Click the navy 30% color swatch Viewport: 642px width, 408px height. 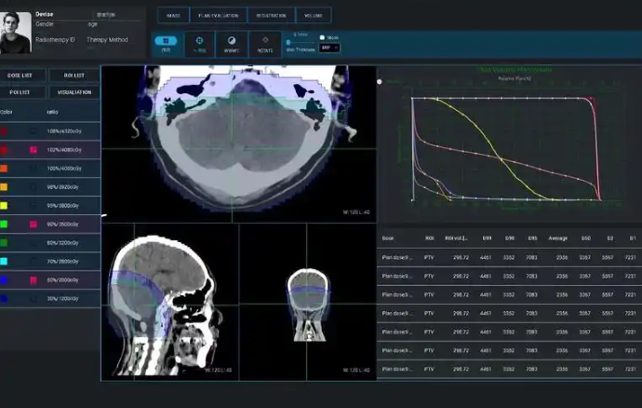pyautogui.click(x=4, y=298)
